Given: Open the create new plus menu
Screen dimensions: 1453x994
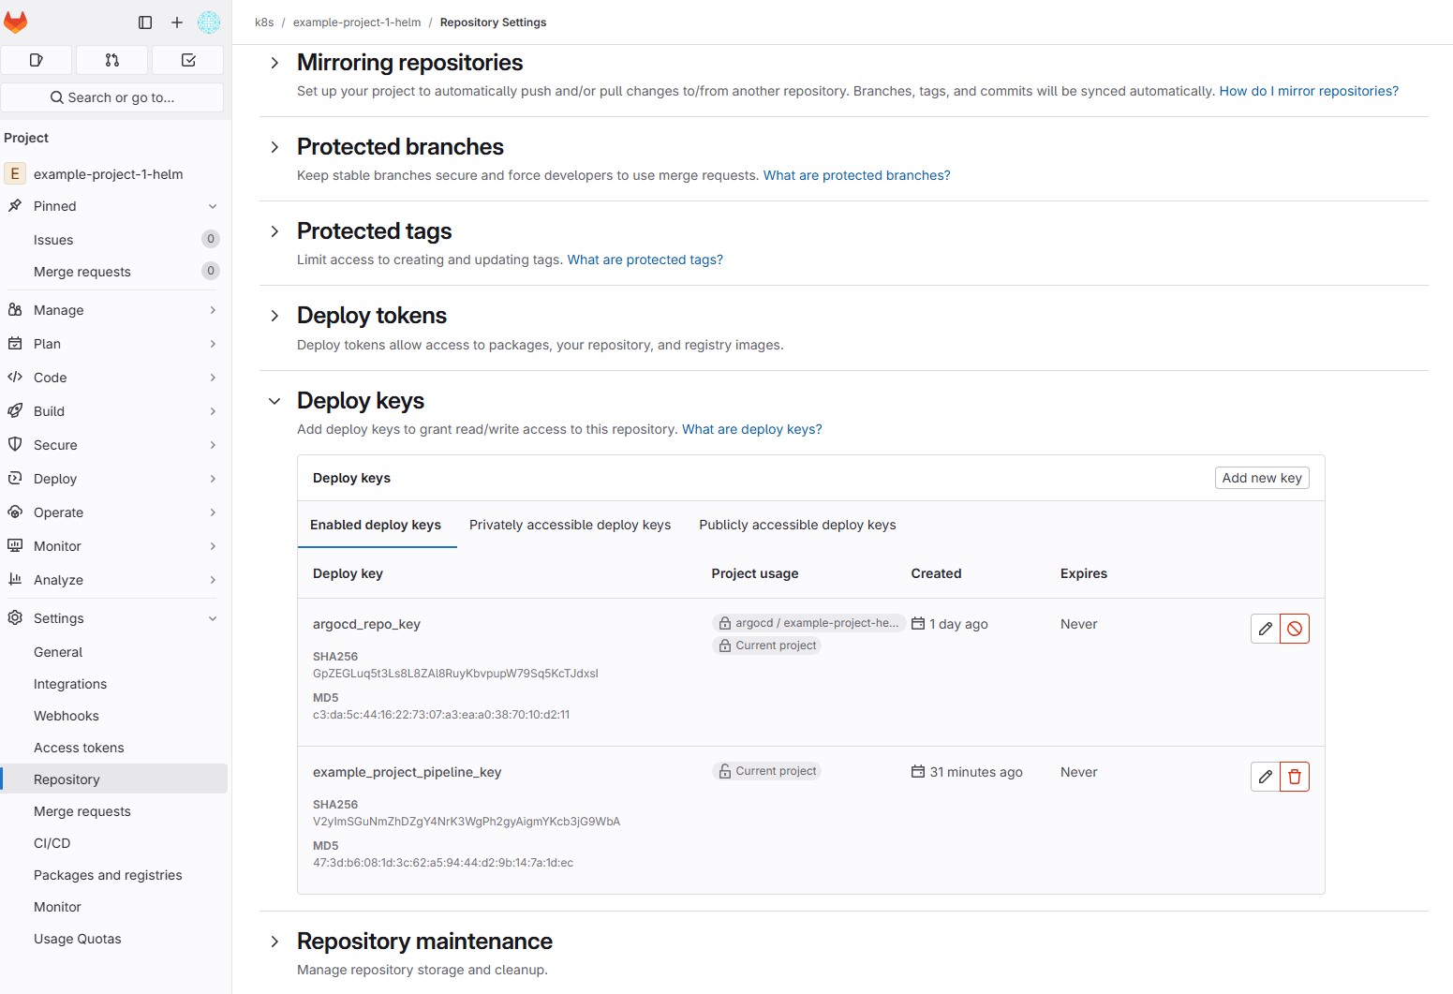Looking at the screenshot, I should [177, 22].
